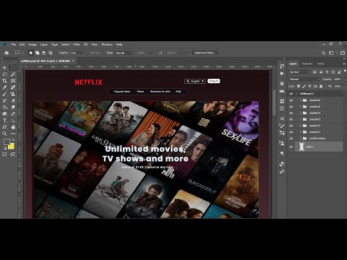Open the Filter menu
The height and width of the screenshot is (260, 347).
coord(77,45)
